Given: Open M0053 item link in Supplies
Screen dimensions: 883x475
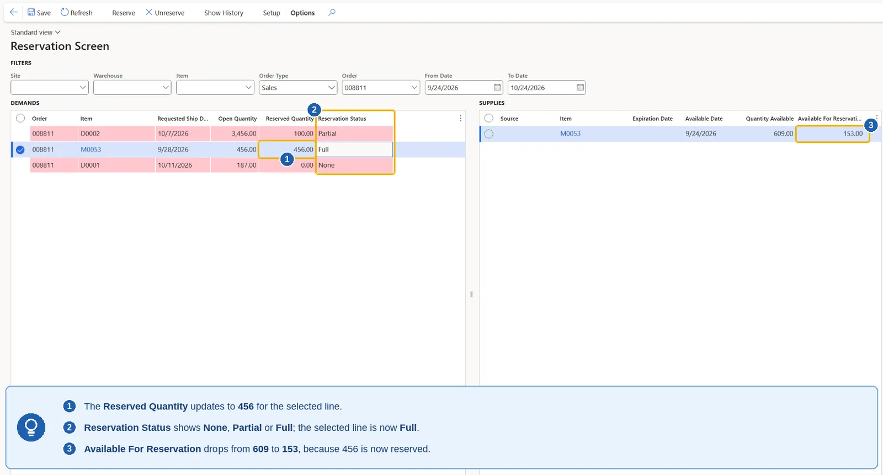Looking at the screenshot, I should pos(570,134).
